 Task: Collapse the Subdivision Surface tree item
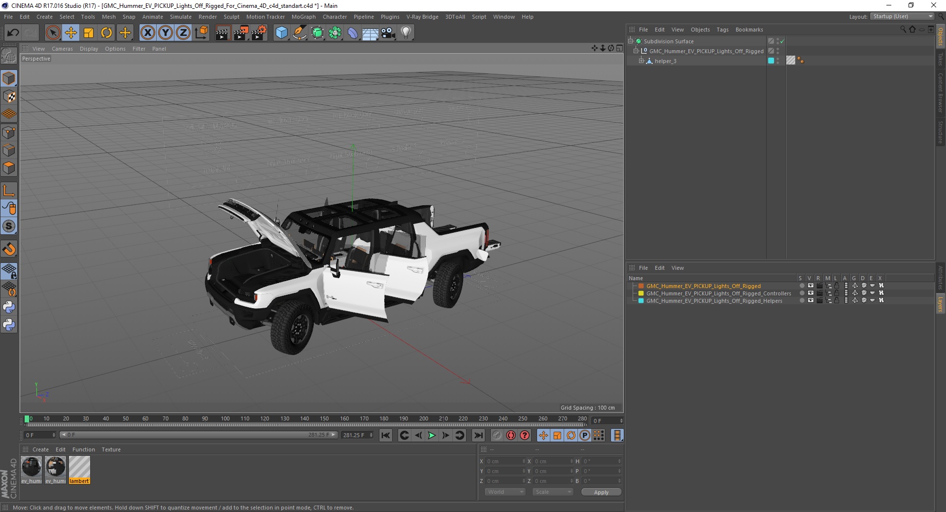630,41
